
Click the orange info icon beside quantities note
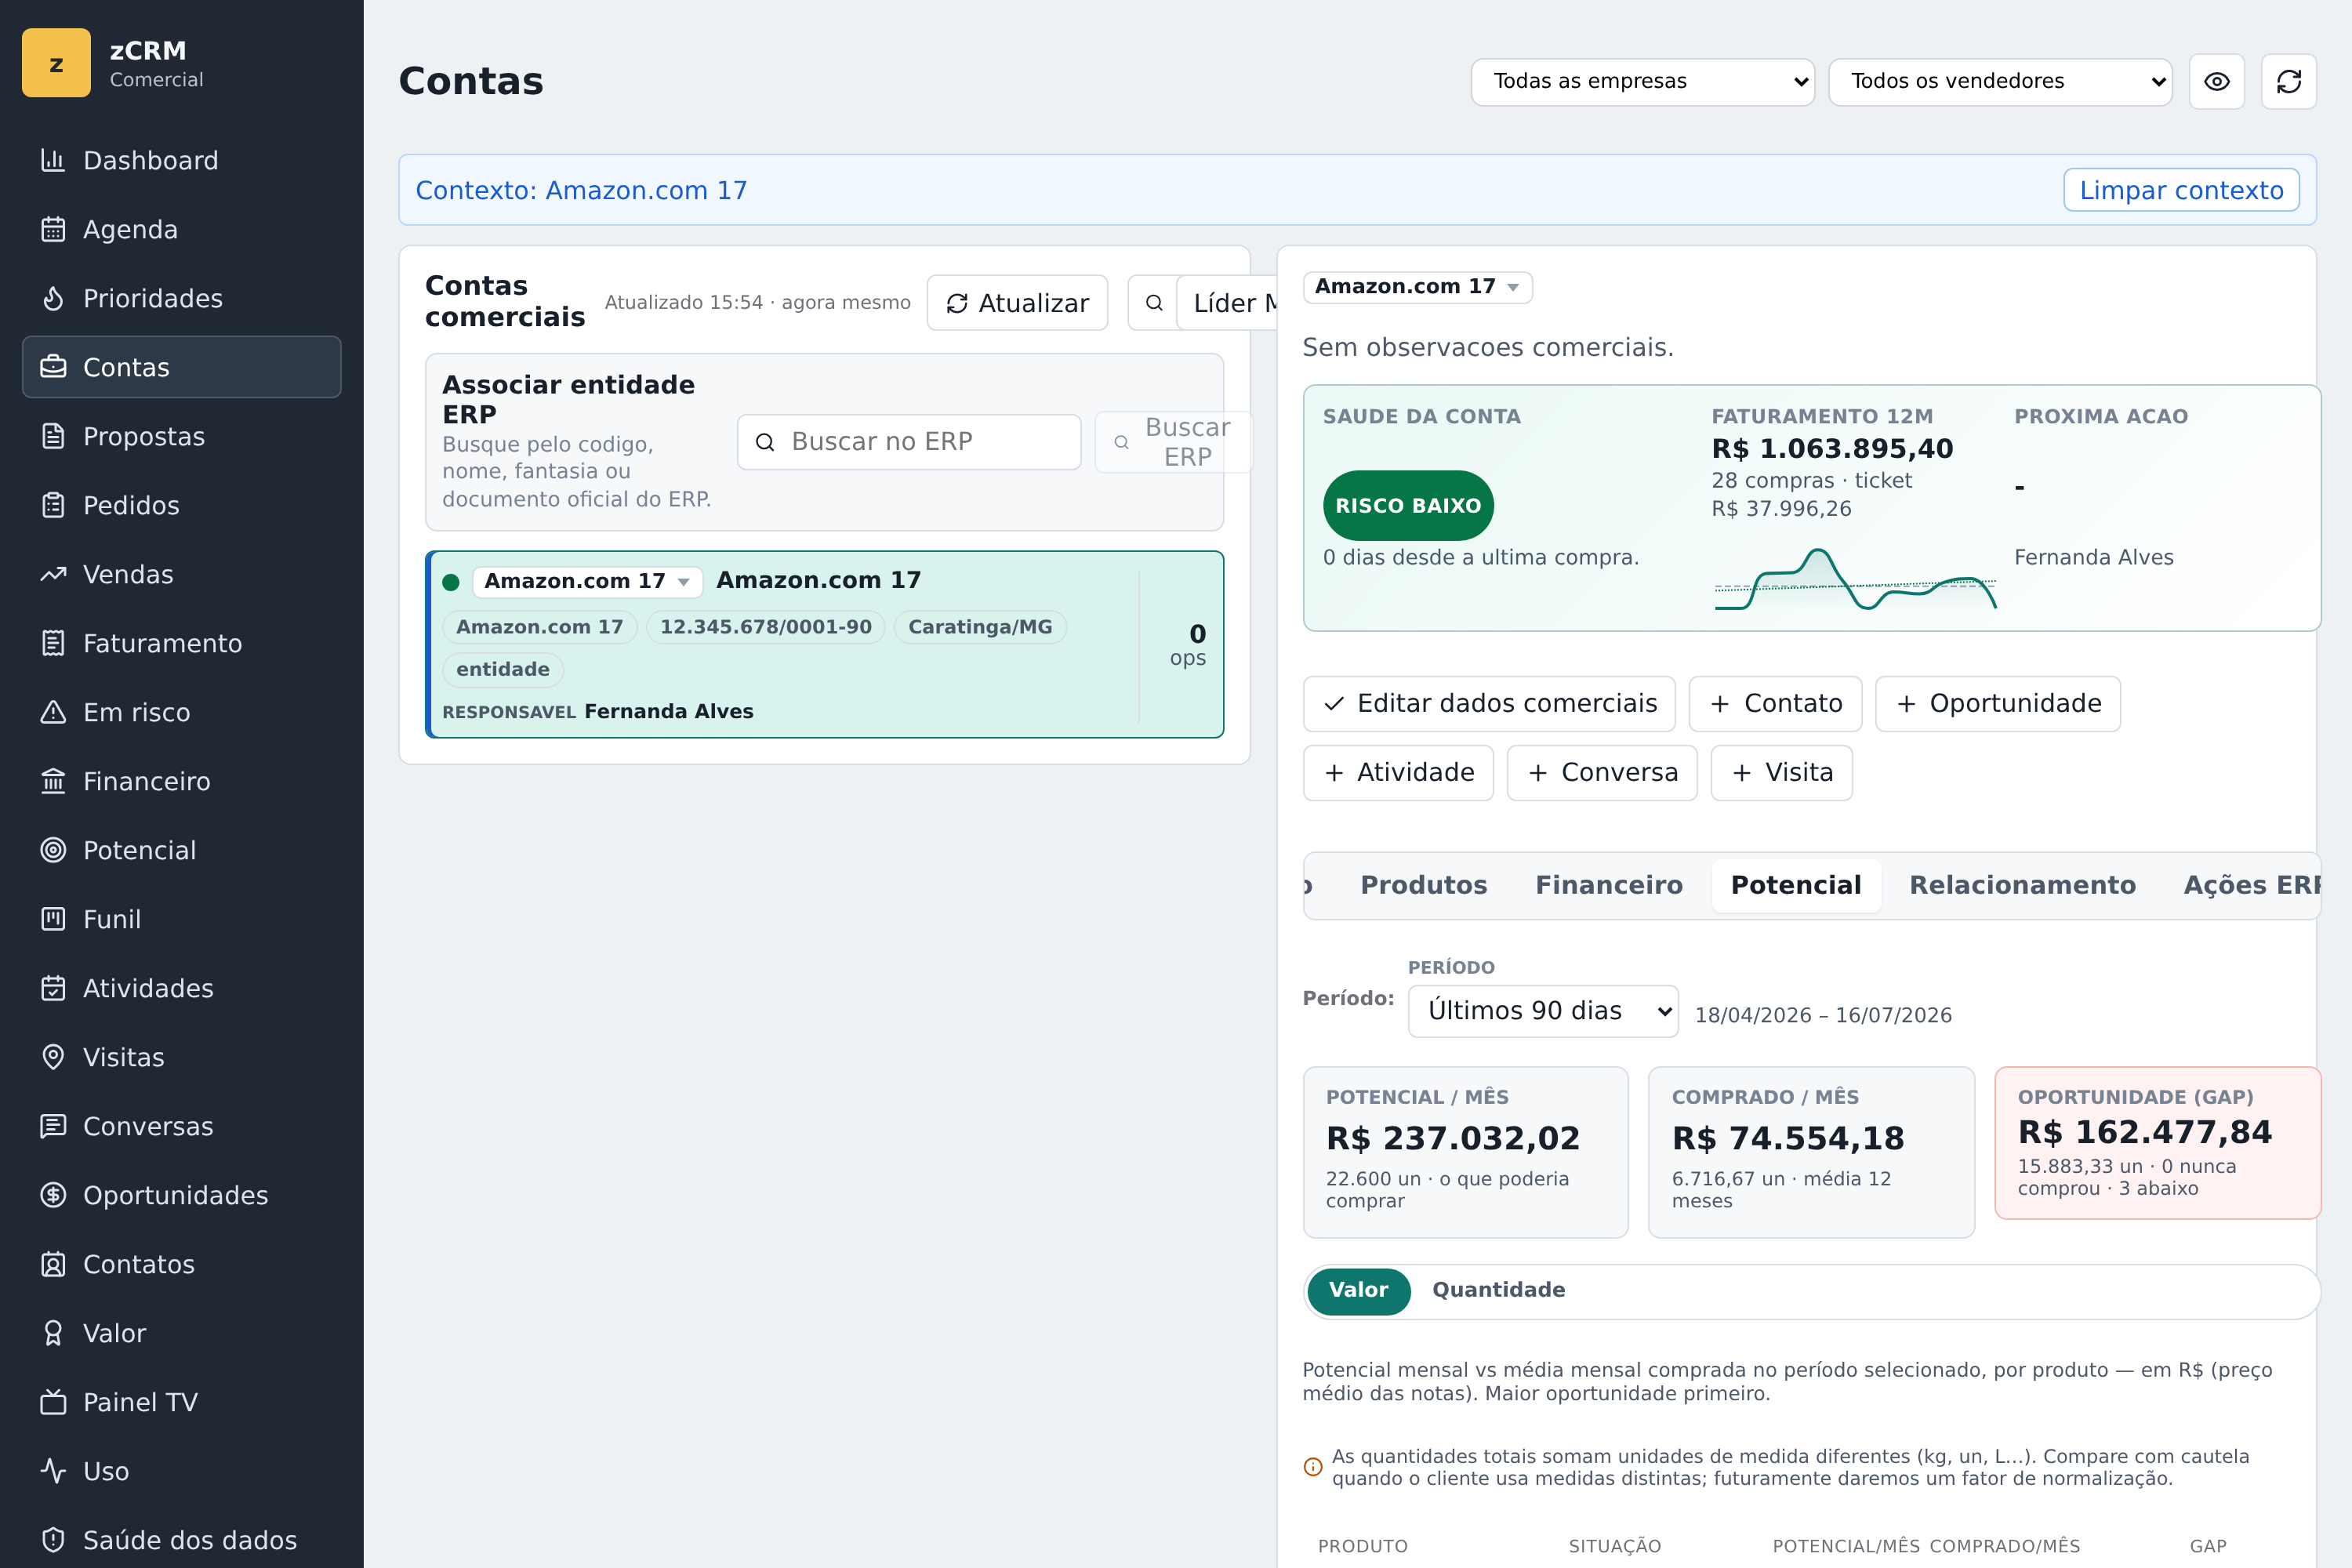click(1313, 1467)
